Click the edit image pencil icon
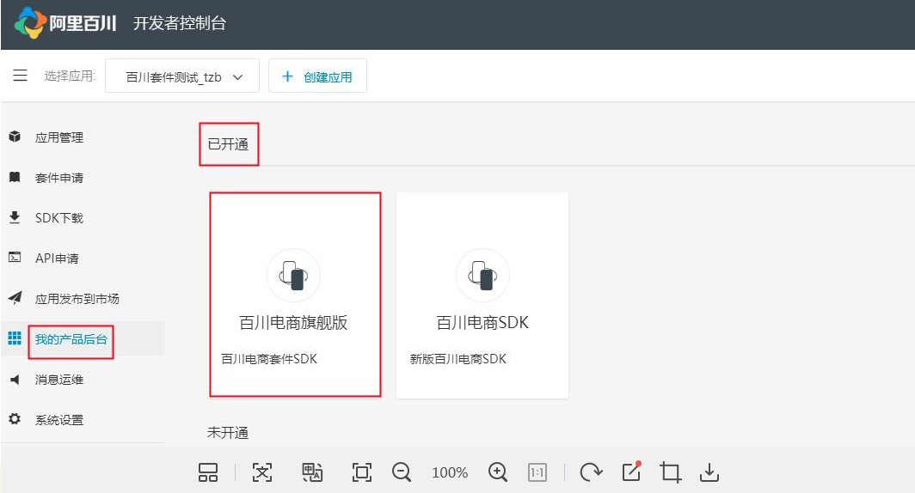 pos(631,472)
